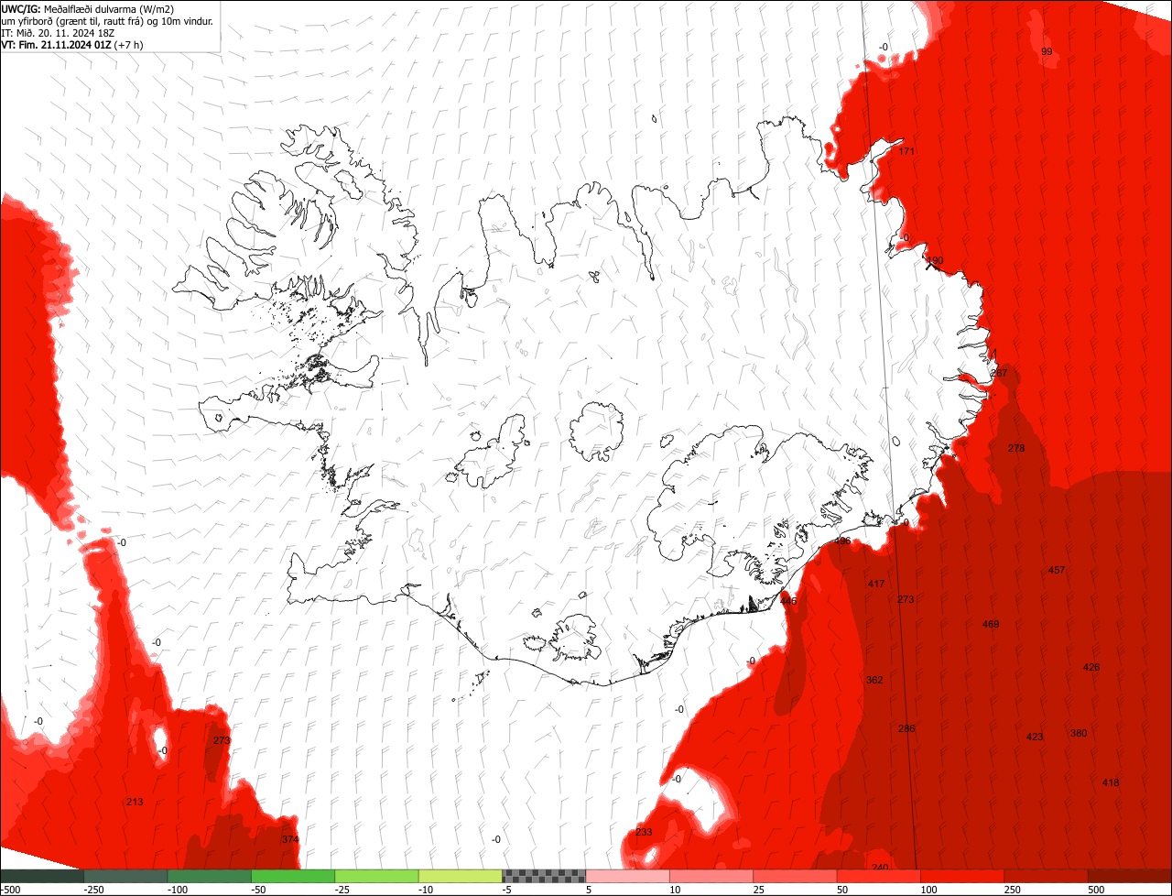Click the flux value 457 on the map
Viewport: 1172px width, 896px height.
point(1057,570)
